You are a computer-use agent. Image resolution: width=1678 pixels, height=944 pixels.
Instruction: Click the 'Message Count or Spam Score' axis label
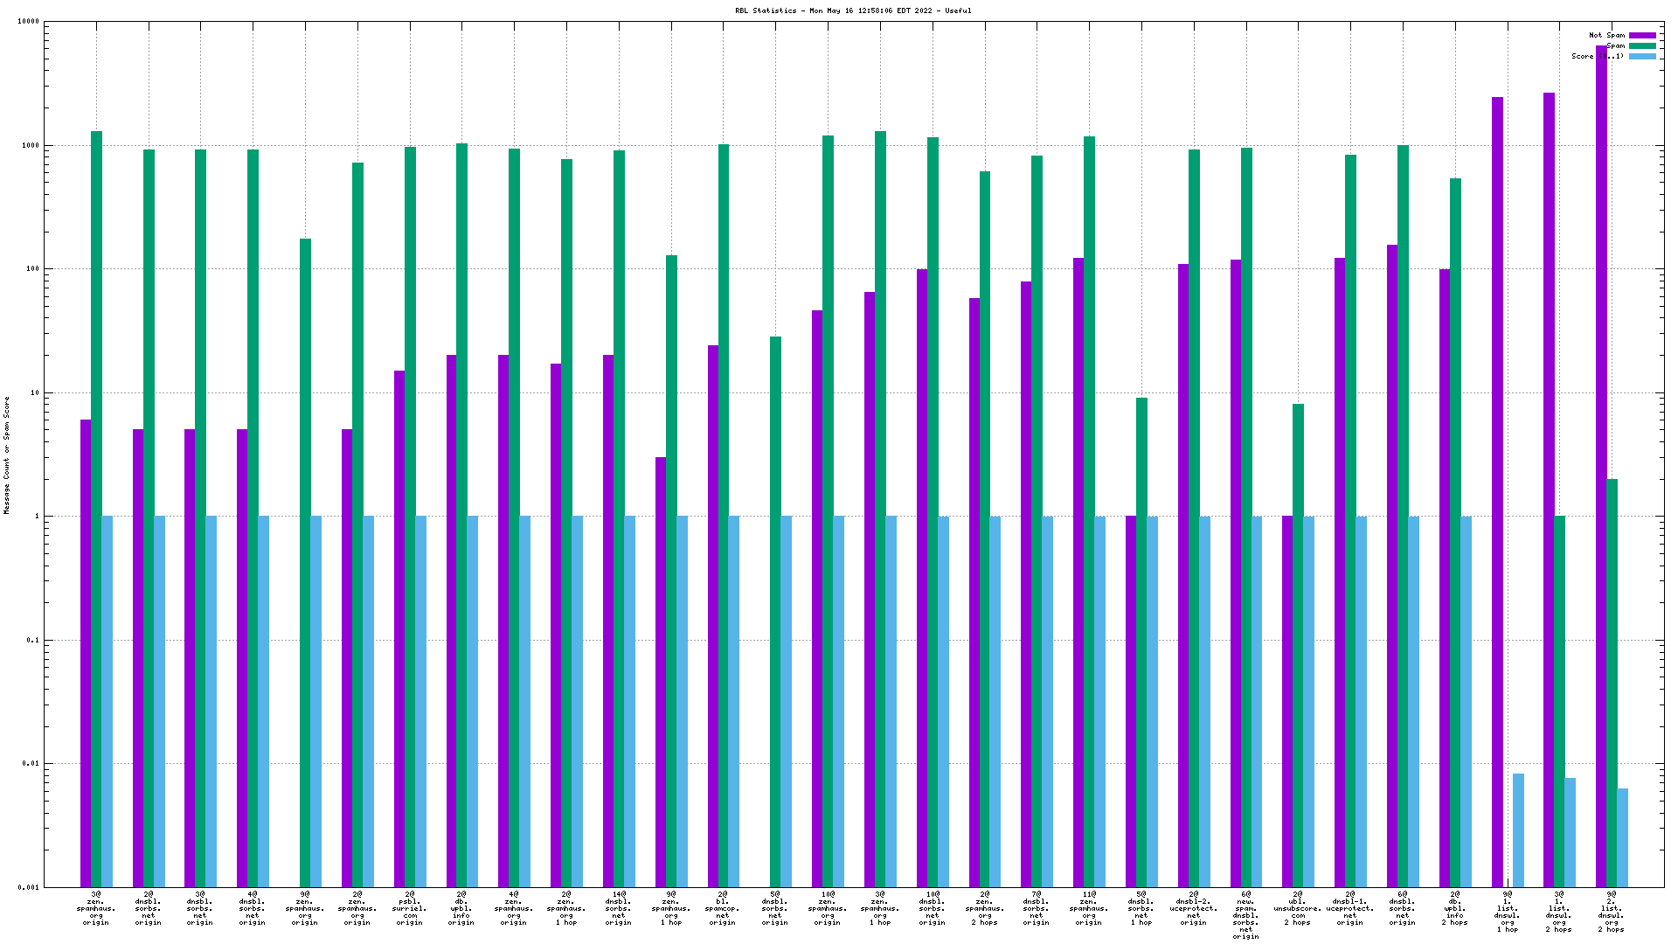6,455
